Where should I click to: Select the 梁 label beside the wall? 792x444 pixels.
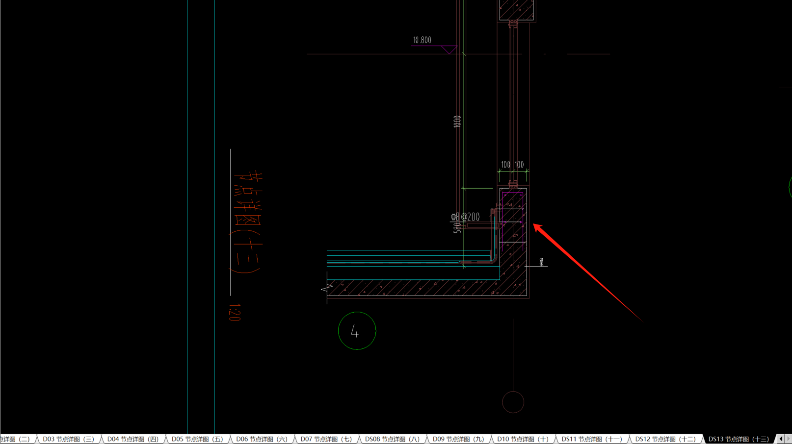(x=542, y=262)
